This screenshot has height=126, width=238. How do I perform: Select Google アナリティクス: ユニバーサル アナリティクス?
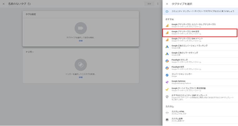pyautogui.click(x=200, y=25)
